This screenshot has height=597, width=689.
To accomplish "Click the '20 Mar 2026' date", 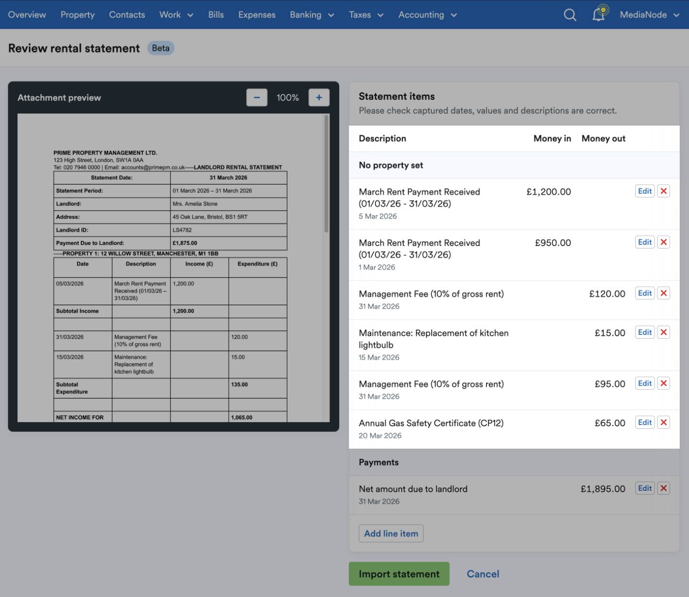I will 380,436.
